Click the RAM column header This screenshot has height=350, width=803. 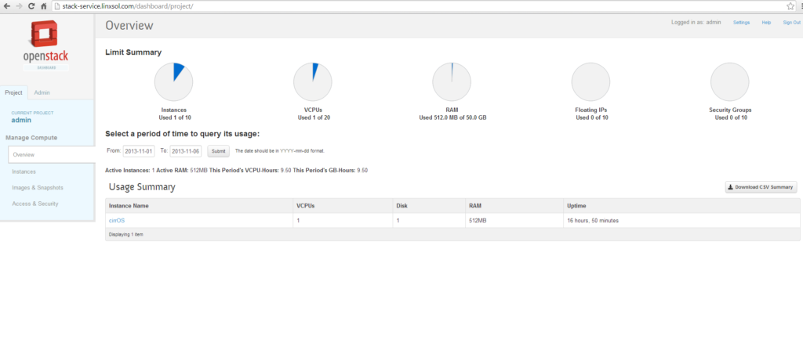click(514, 206)
